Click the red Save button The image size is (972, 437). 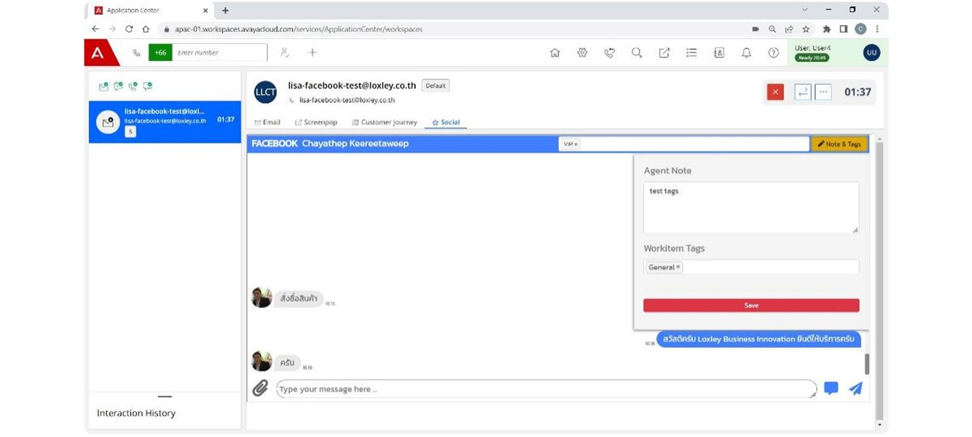pos(751,306)
